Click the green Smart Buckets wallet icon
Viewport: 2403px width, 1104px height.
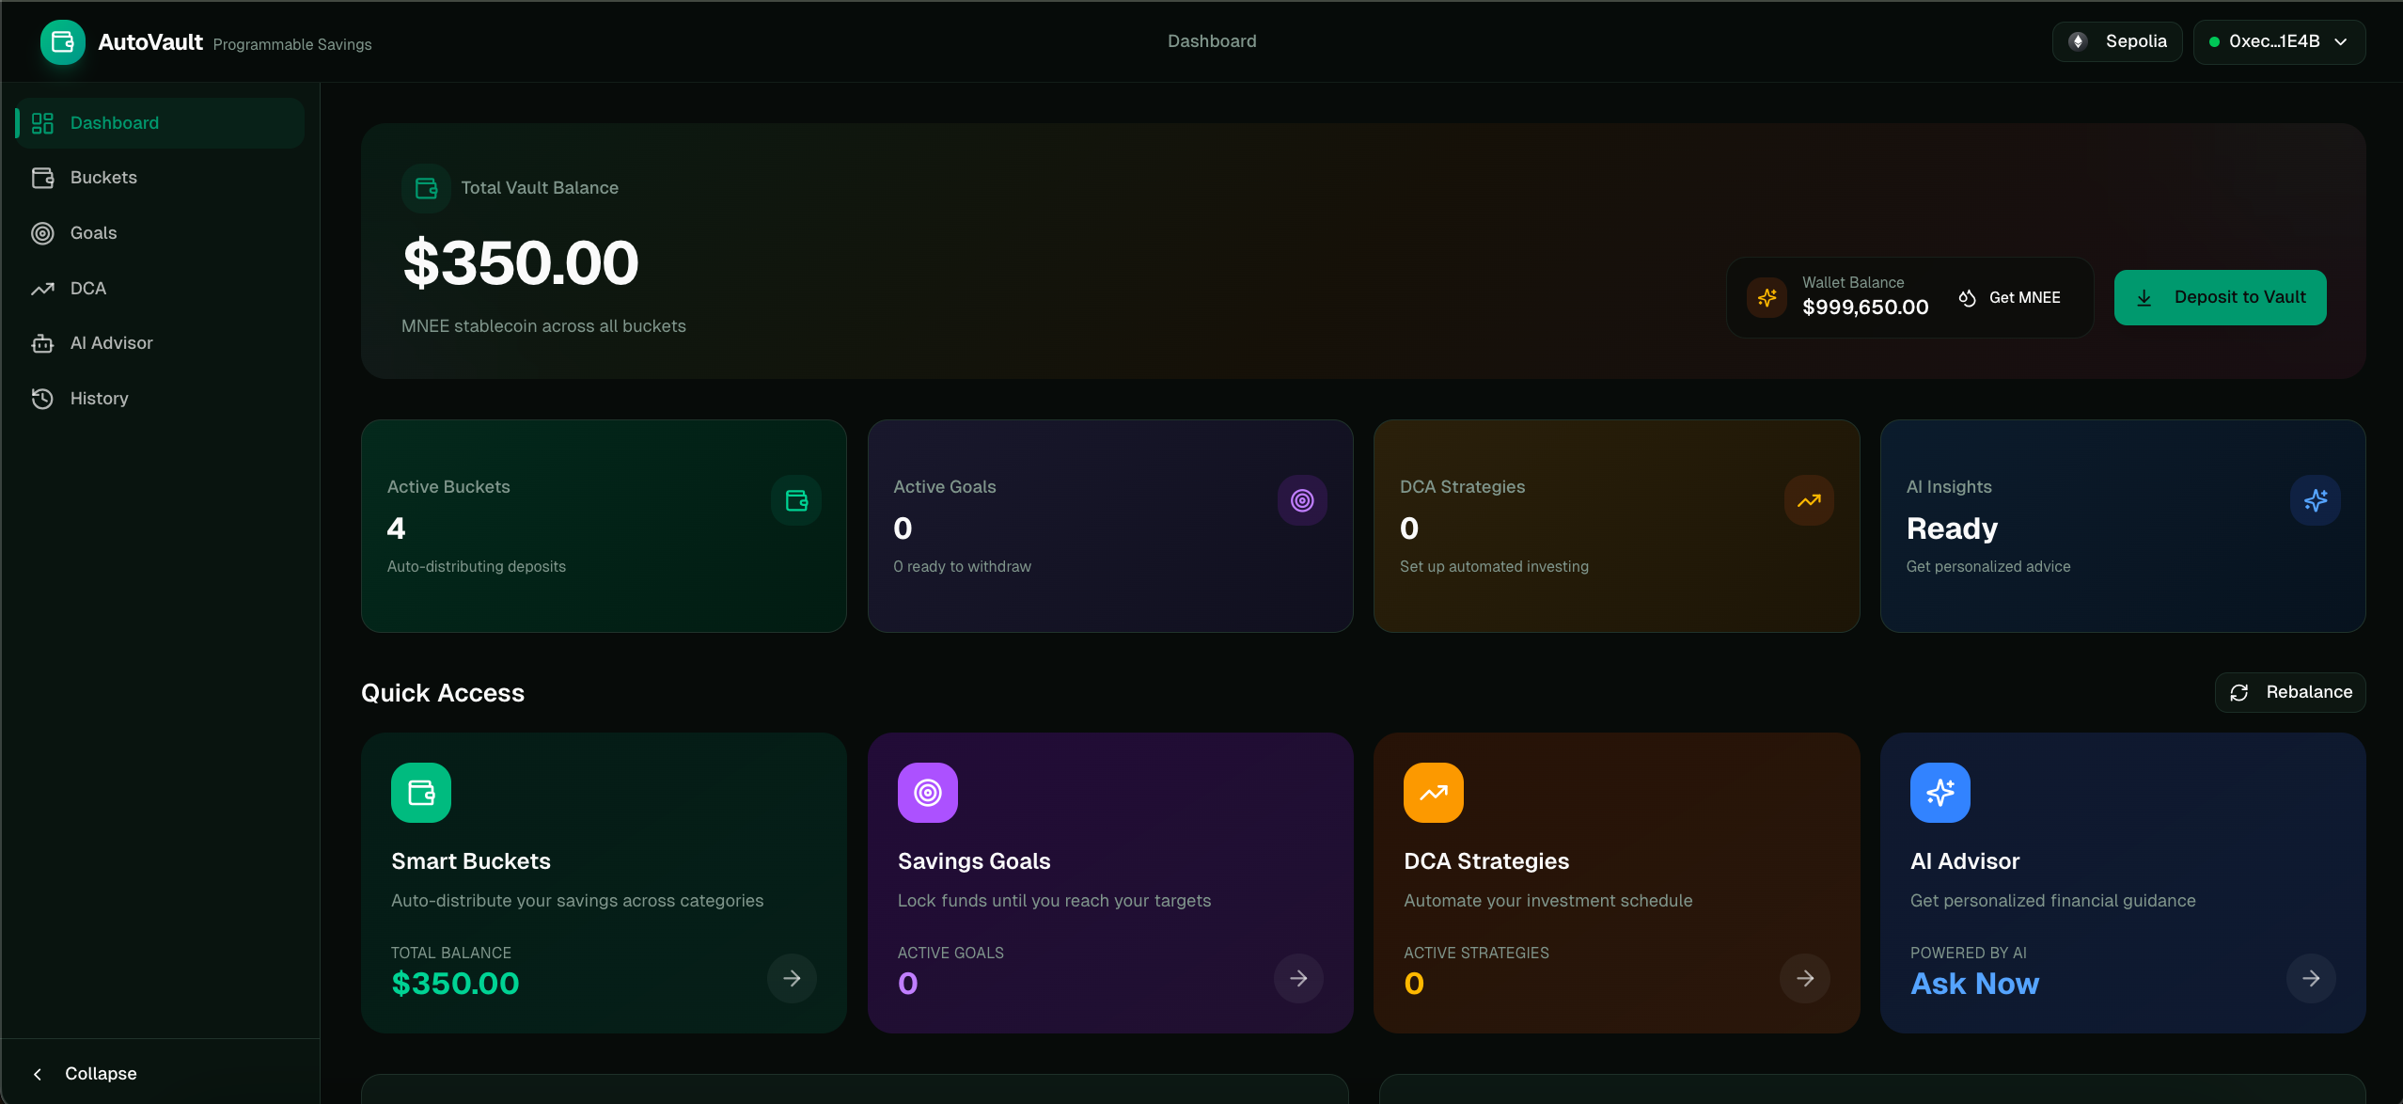click(x=420, y=793)
